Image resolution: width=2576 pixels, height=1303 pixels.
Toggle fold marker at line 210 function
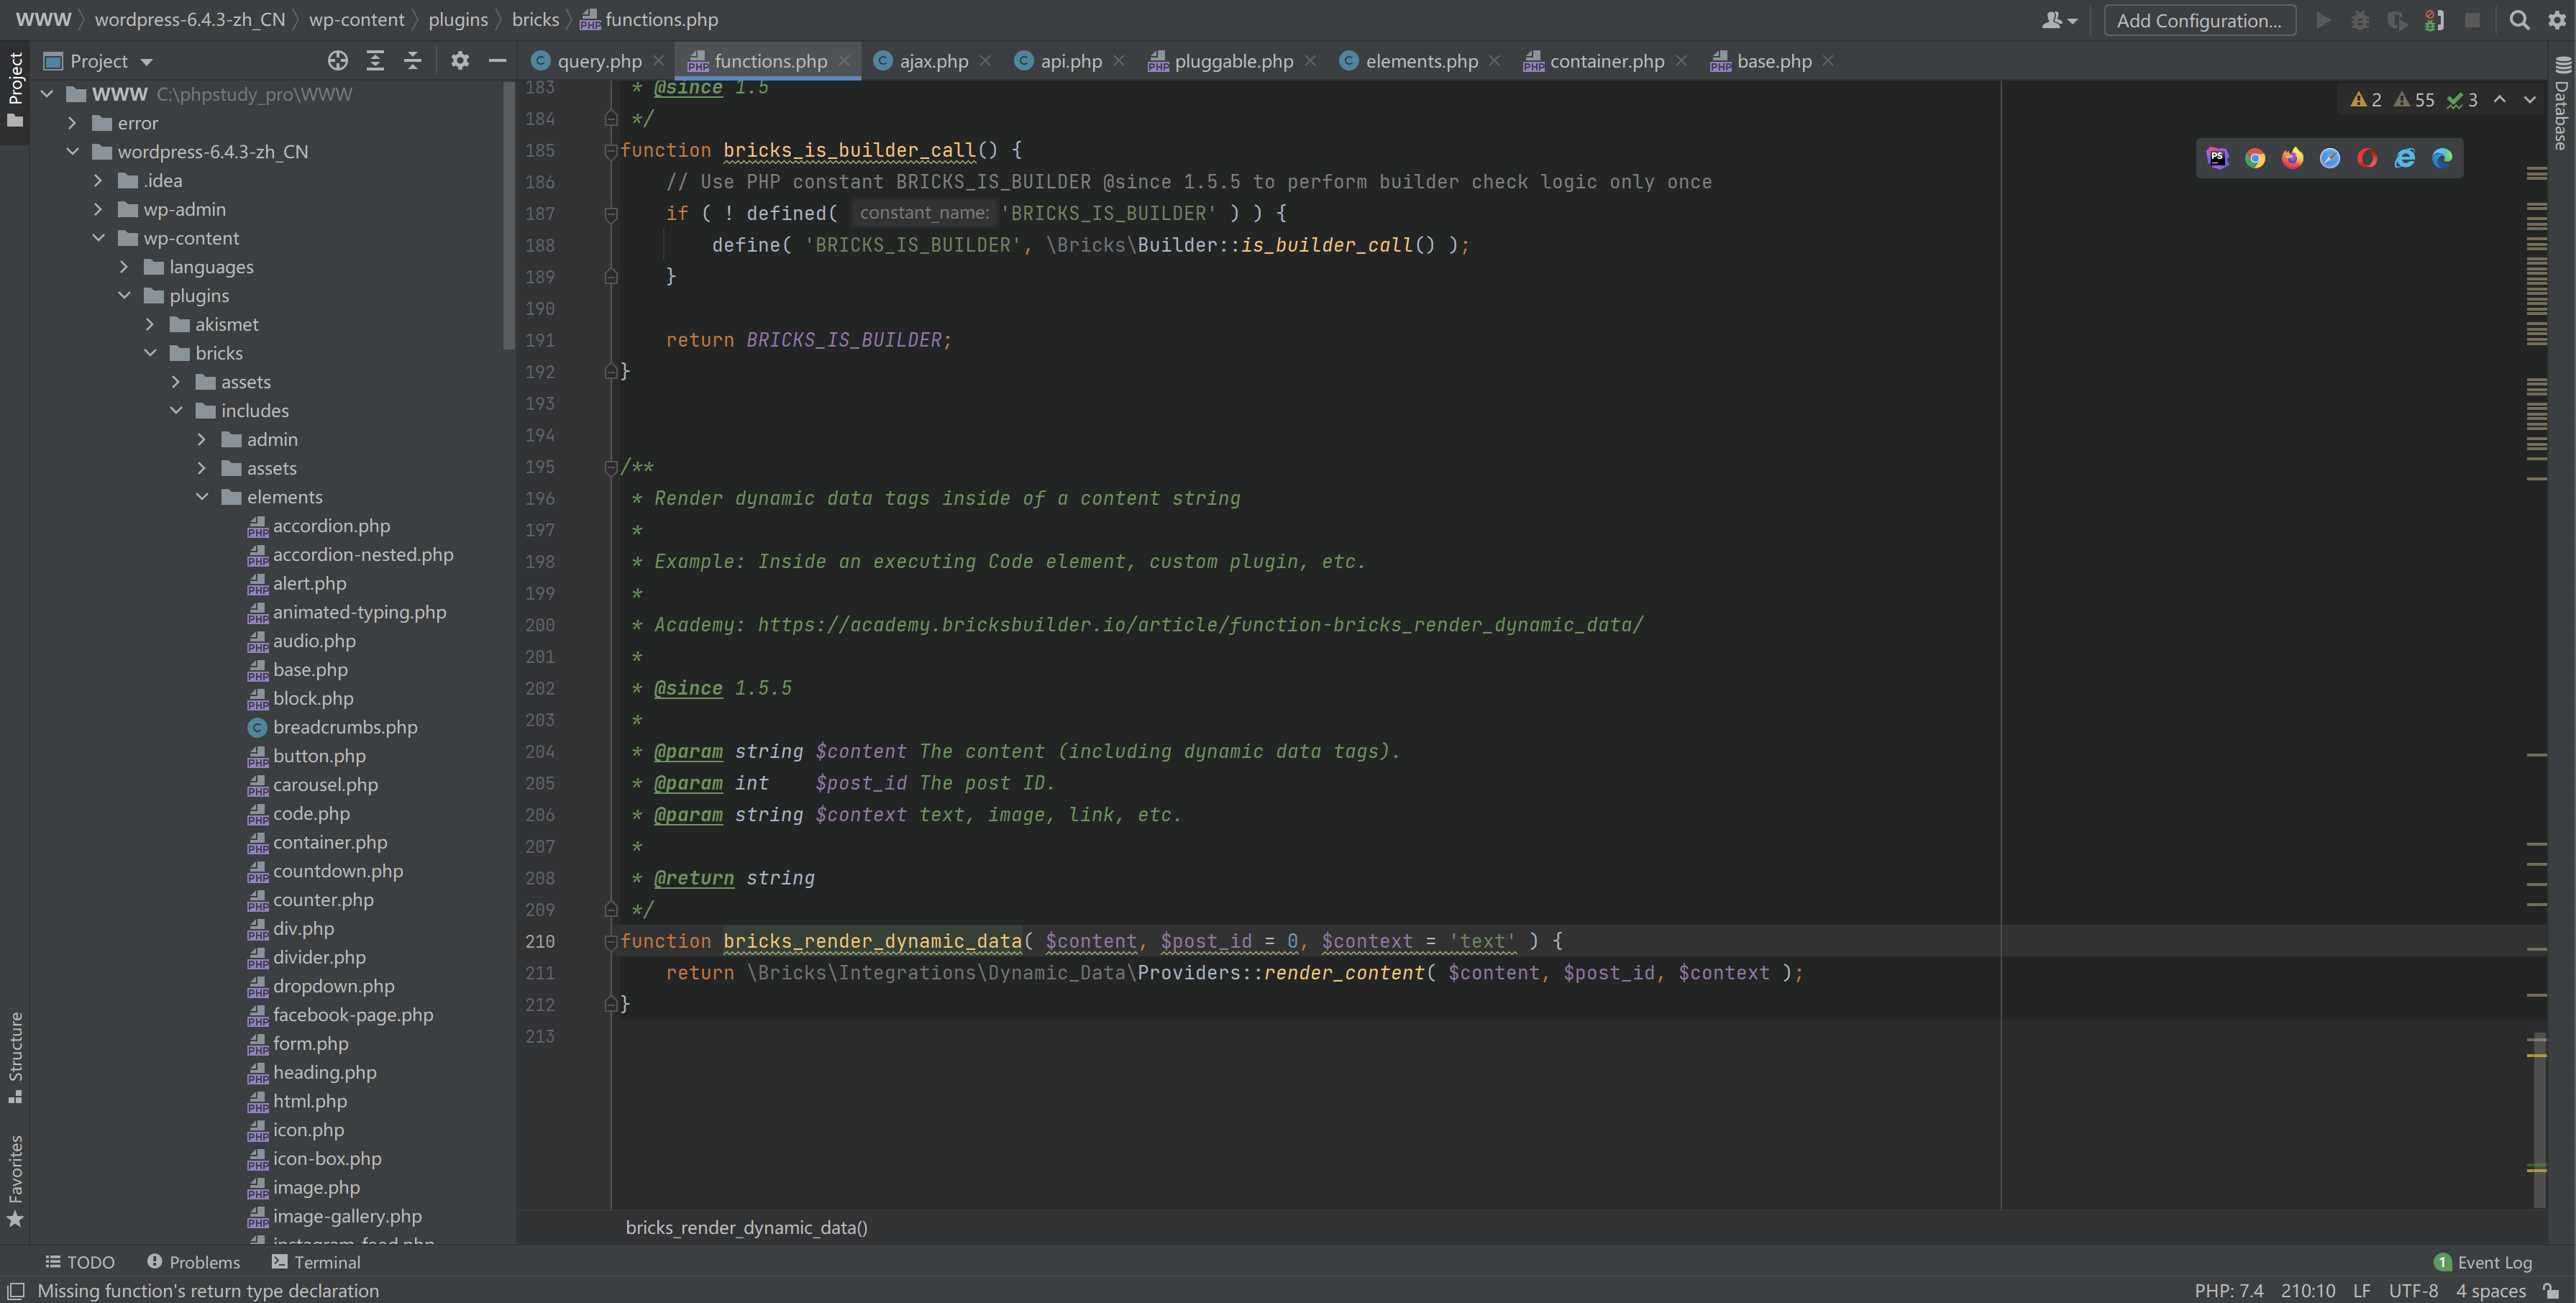point(610,941)
